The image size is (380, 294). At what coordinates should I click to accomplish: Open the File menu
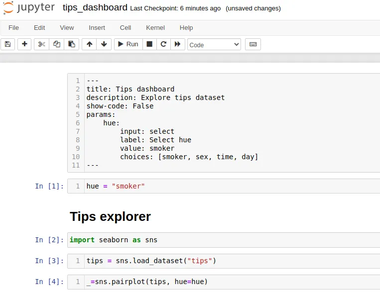click(x=13, y=28)
